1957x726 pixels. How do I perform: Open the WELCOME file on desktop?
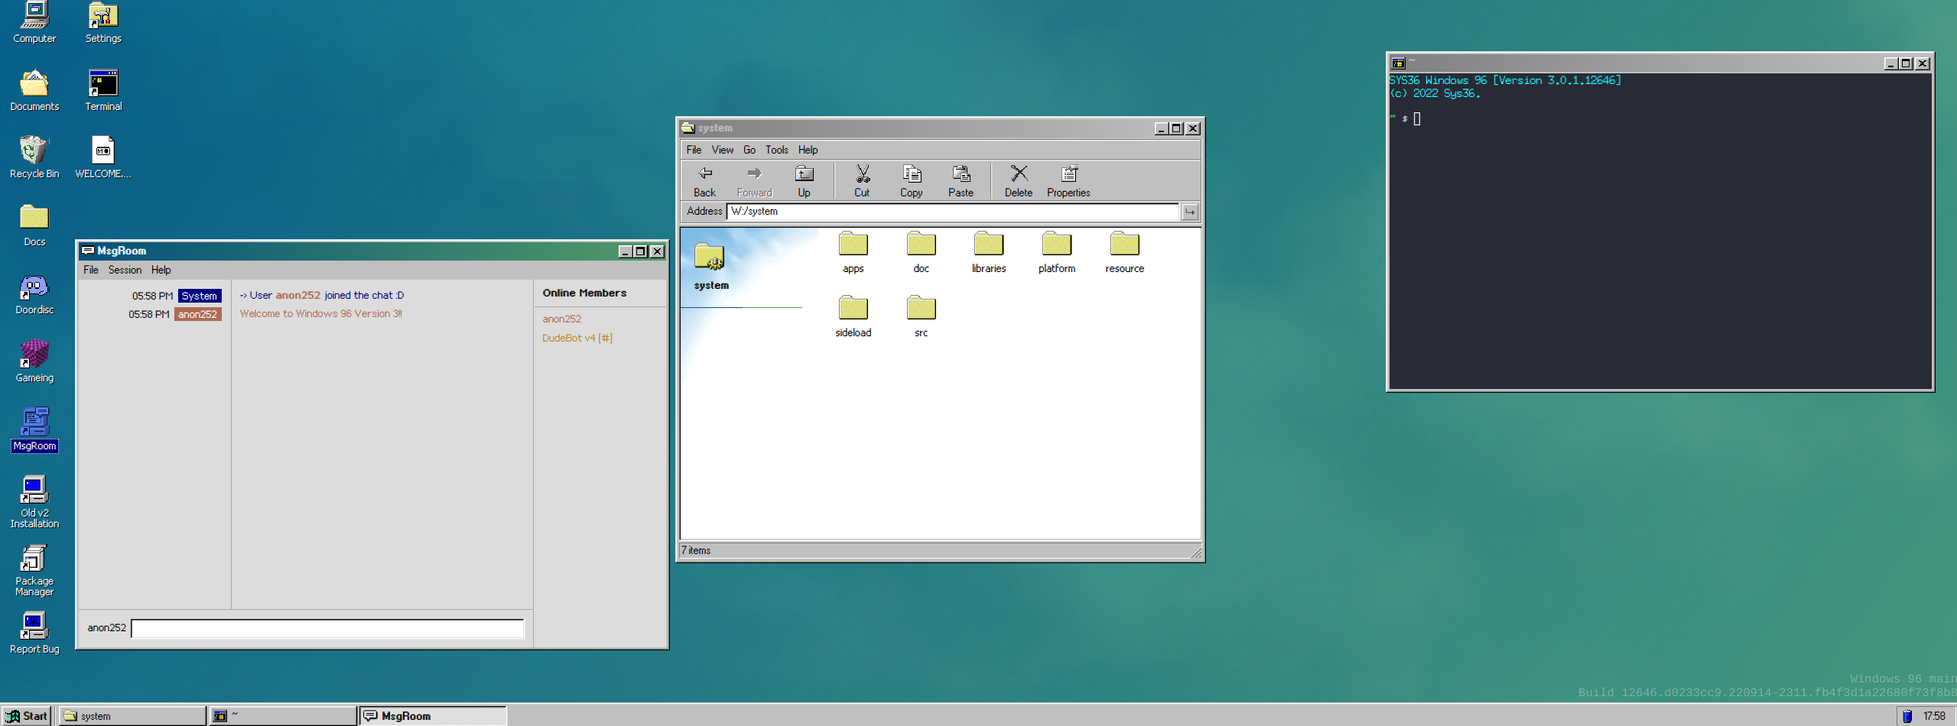(x=103, y=157)
